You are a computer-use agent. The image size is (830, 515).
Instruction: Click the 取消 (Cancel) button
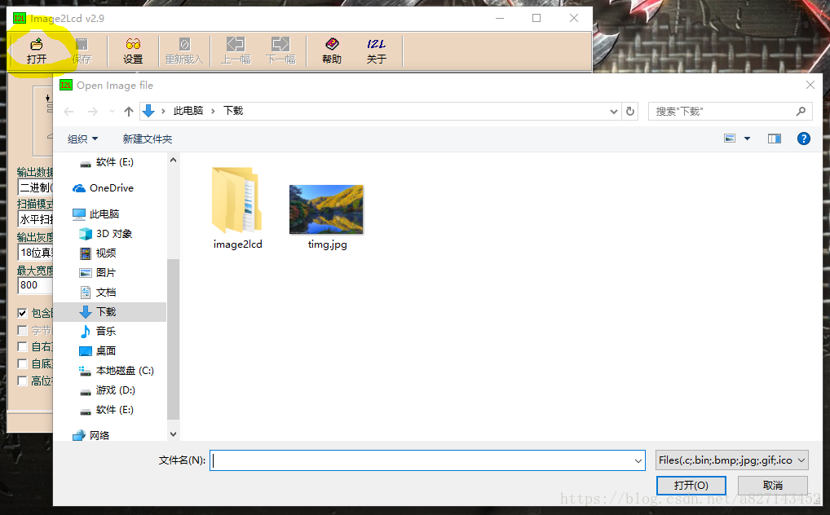(x=772, y=486)
